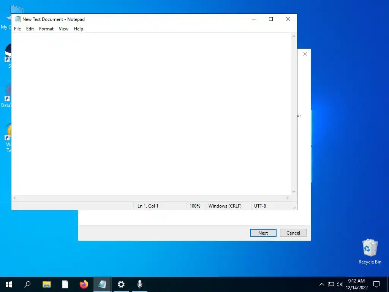Click inside the Notepad text area
The width and height of the screenshot is (389, 292).
click(152, 114)
